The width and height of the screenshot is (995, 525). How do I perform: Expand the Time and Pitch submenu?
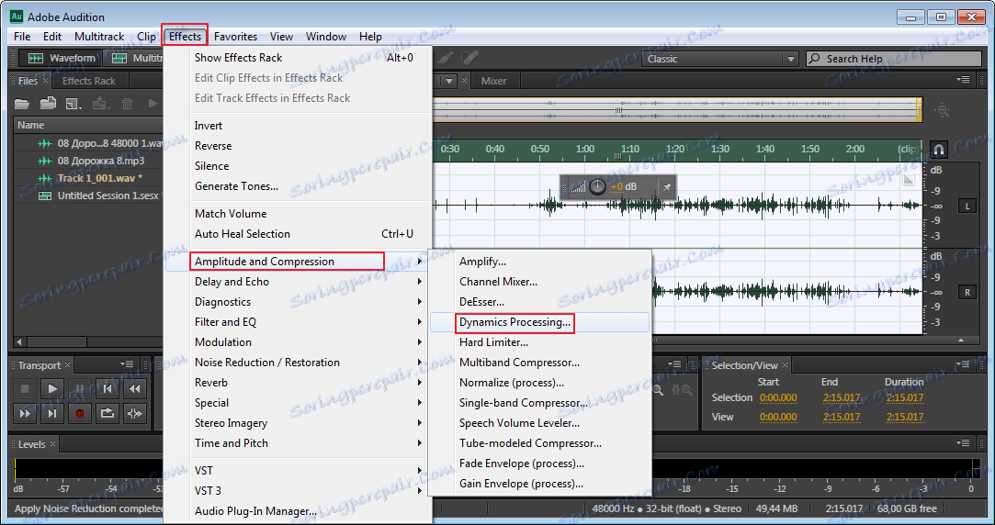coord(299,443)
